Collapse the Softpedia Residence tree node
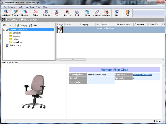 pos(4,30)
